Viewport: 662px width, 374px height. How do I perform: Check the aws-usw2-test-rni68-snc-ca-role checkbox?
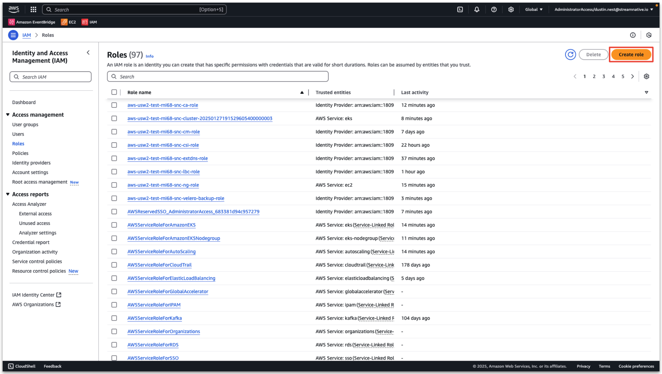click(114, 105)
